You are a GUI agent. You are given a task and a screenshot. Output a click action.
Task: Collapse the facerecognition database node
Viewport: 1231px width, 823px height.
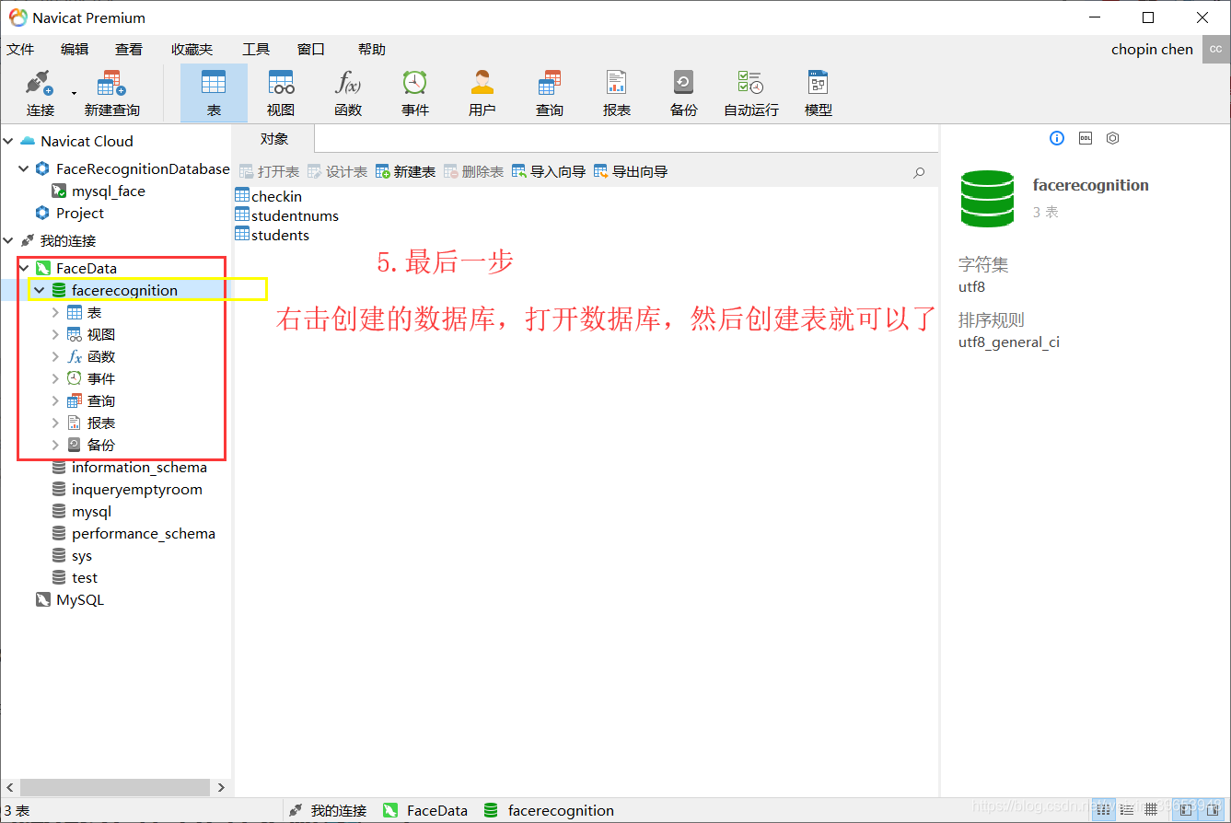click(39, 289)
